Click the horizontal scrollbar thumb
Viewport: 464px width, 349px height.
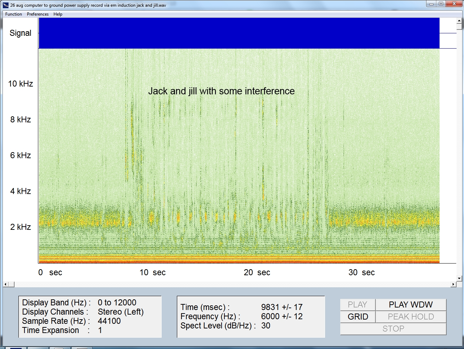click(11, 284)
